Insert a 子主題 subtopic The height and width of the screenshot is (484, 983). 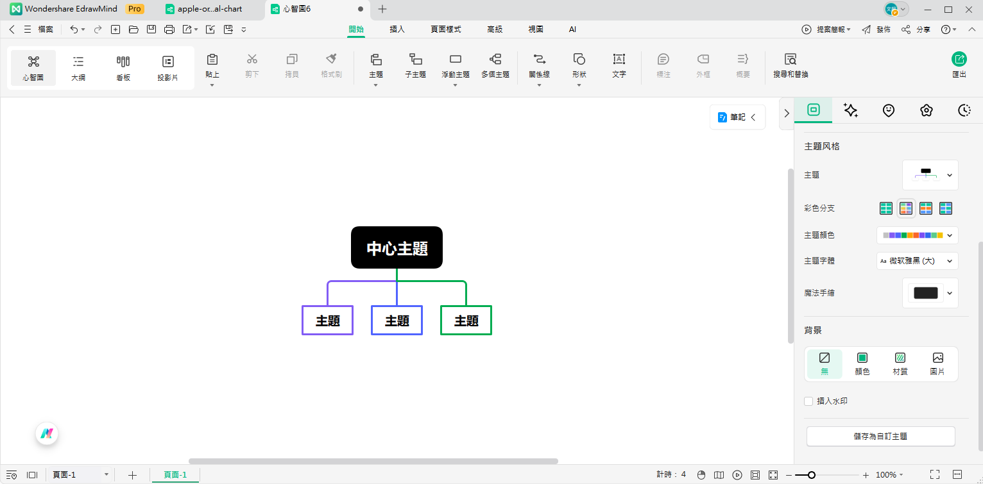tap(415, 60)
